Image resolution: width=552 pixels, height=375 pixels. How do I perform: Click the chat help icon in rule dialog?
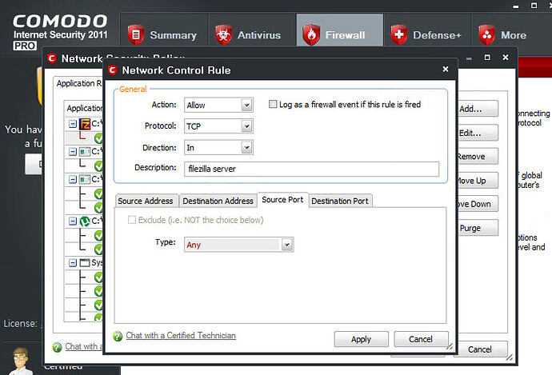pyautogui.click(x=118, y=337)
